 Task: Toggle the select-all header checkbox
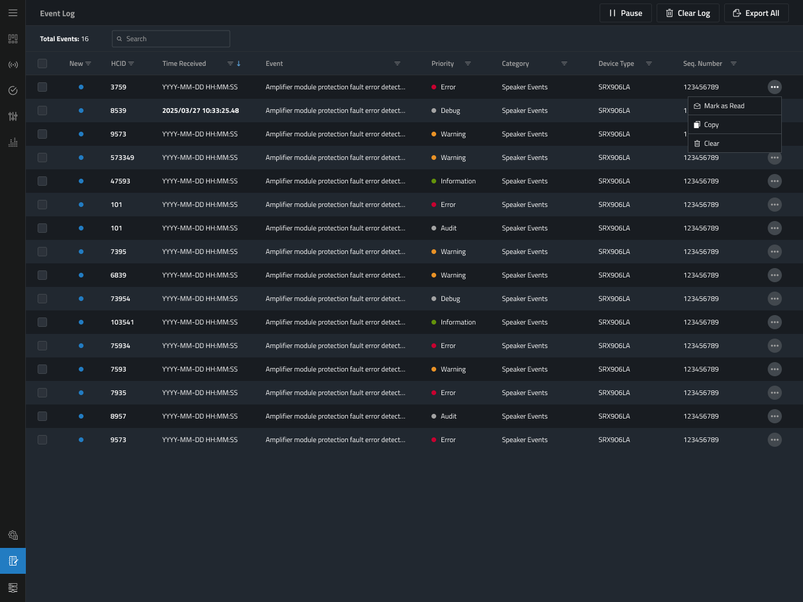coord(42,63)
